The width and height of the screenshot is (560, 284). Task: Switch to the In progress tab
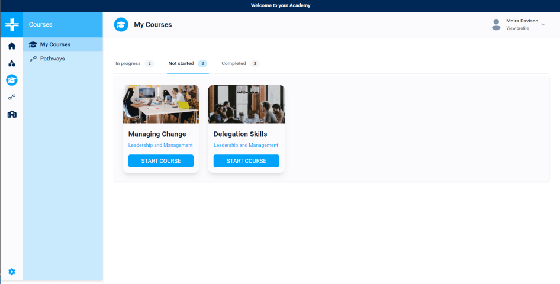134,63
